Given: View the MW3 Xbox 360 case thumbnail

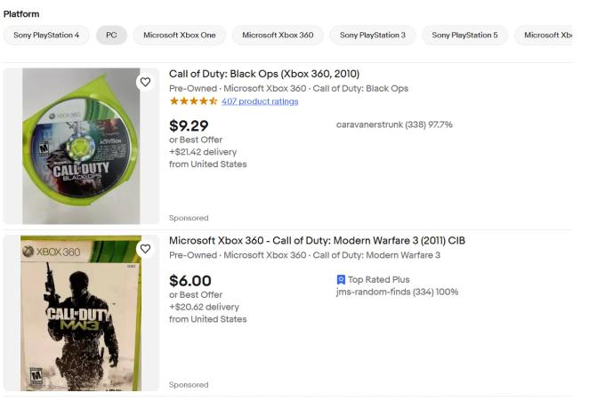Looking at the screenshot, I should point(82,314).
